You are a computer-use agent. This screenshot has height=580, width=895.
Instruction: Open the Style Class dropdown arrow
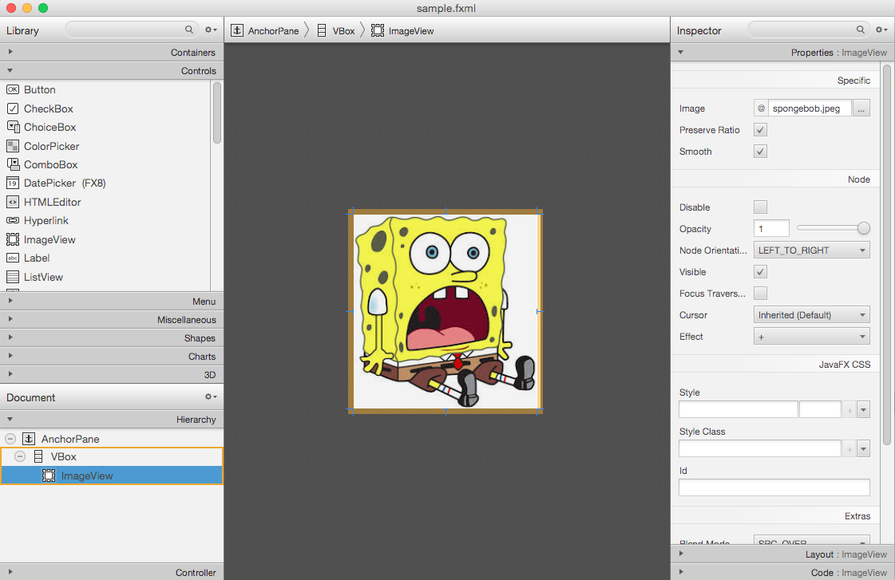863,449
